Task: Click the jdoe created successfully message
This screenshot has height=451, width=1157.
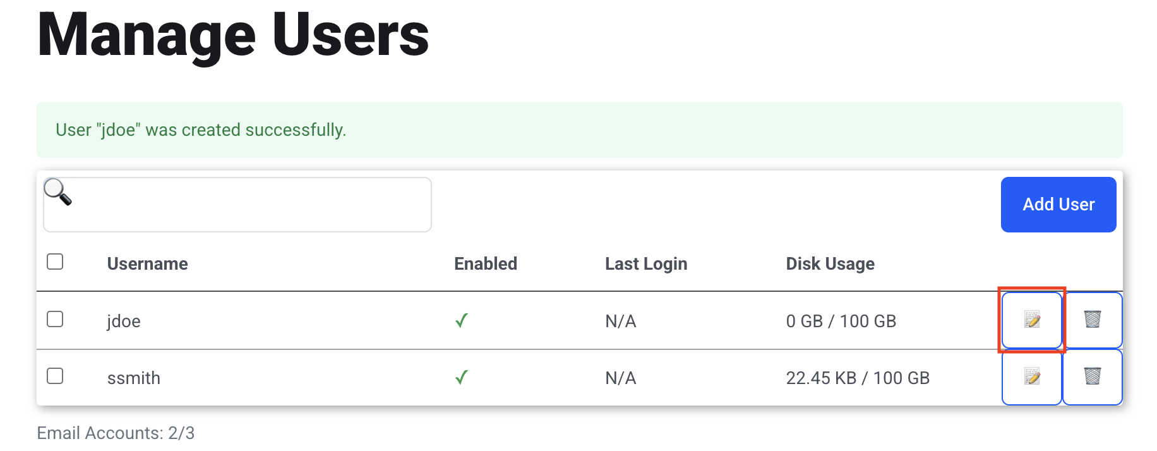Action: click(201, 130)
